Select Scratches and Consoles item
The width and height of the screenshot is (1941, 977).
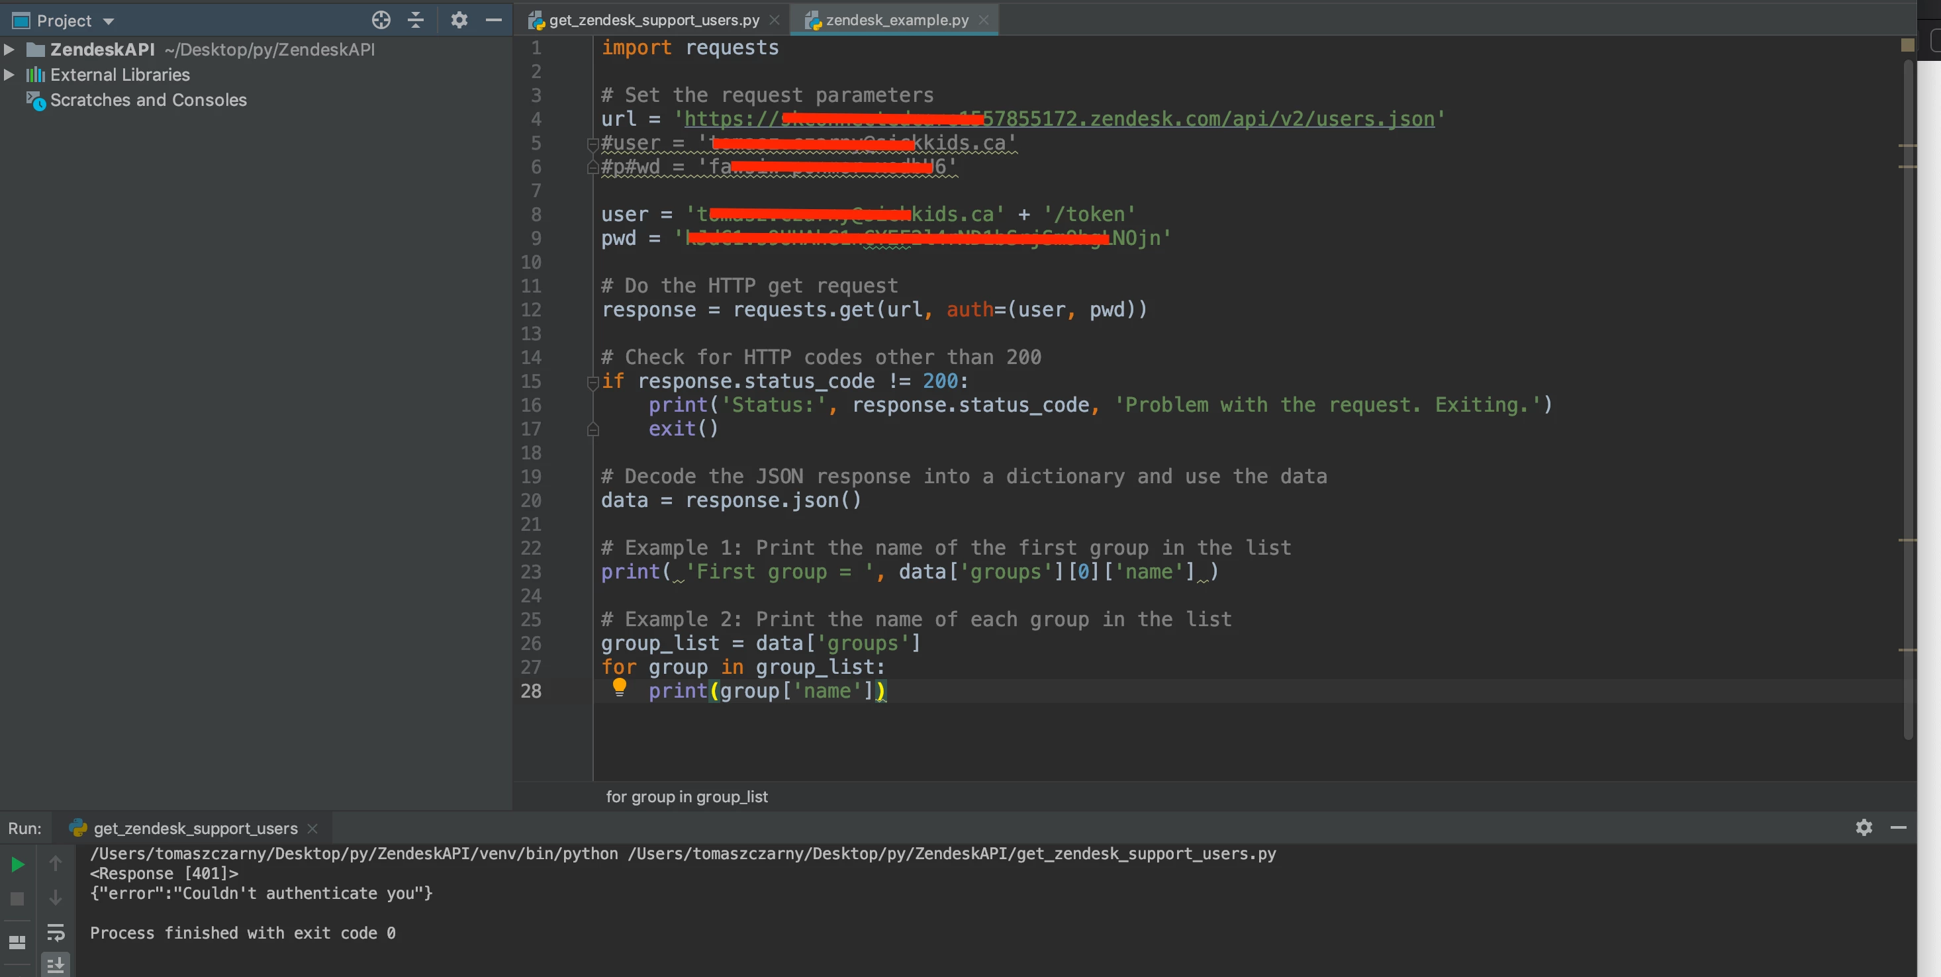click(x=148, y=100)
